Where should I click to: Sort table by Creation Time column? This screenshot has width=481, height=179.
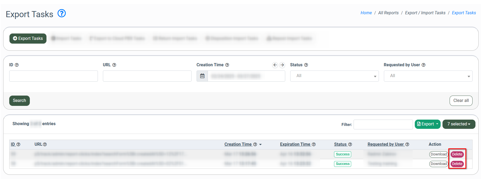238,144
